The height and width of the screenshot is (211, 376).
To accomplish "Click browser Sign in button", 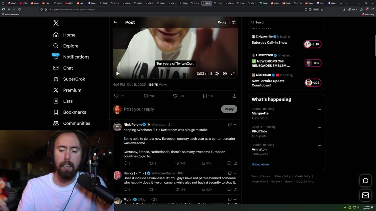I will click(353, 9).
